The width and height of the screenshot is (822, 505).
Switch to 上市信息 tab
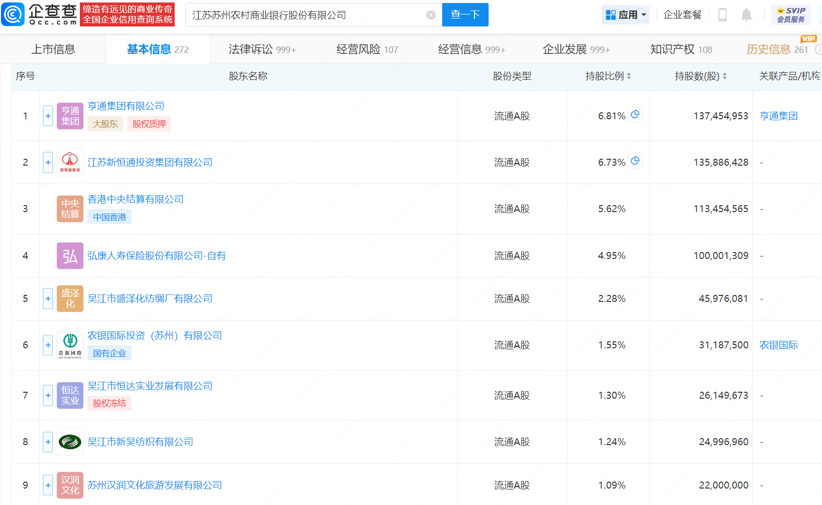pos(53,49)
